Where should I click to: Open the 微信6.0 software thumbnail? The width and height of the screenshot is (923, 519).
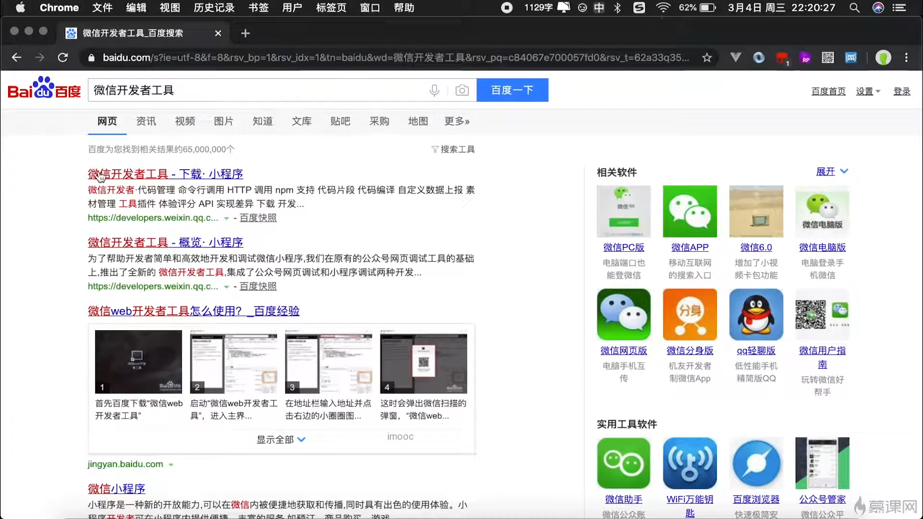756,211
